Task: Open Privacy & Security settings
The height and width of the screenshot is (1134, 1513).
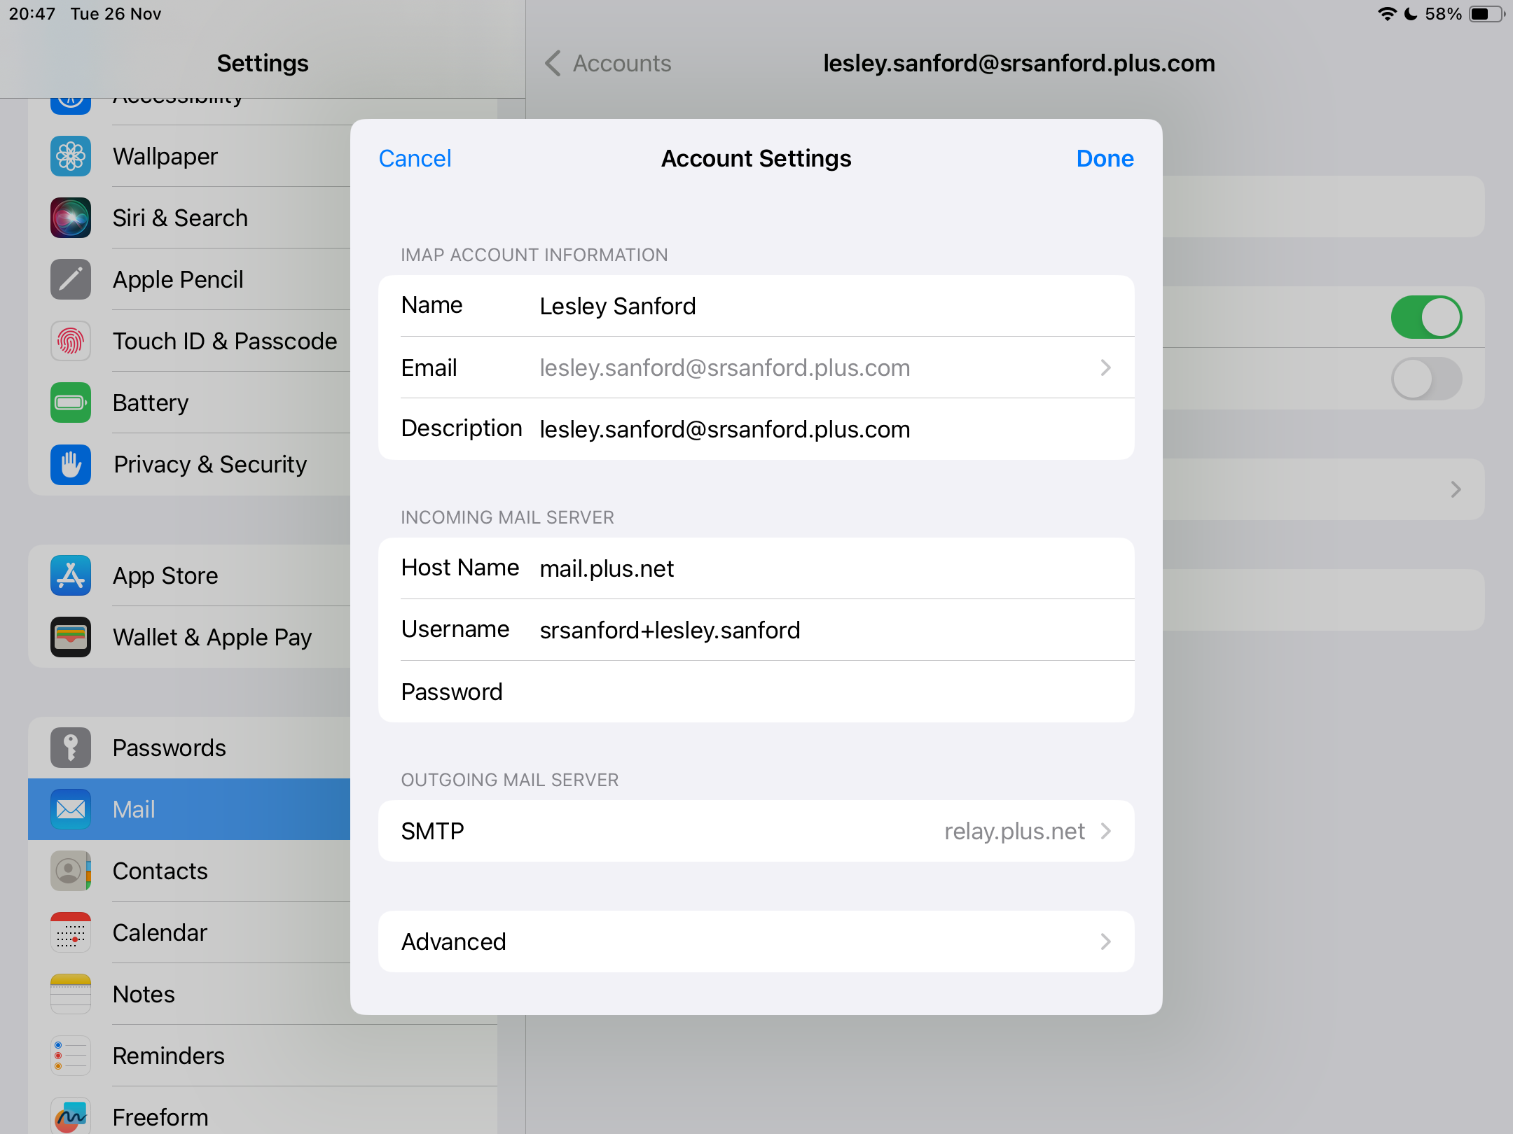Action: tap(189, 464)
